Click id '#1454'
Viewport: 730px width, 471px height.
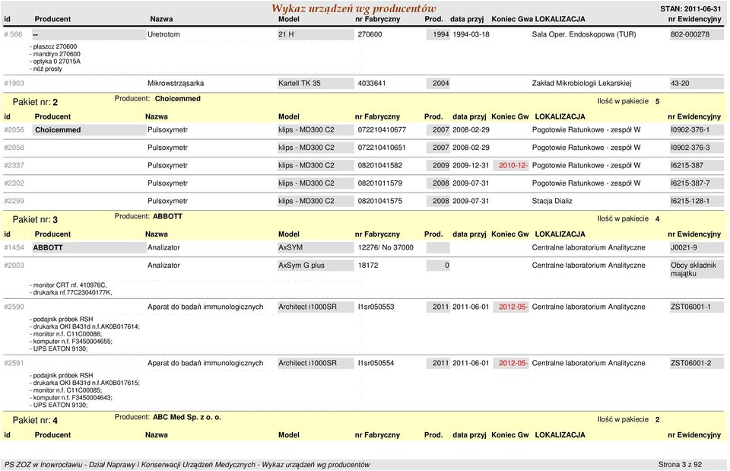pos(14,247)
